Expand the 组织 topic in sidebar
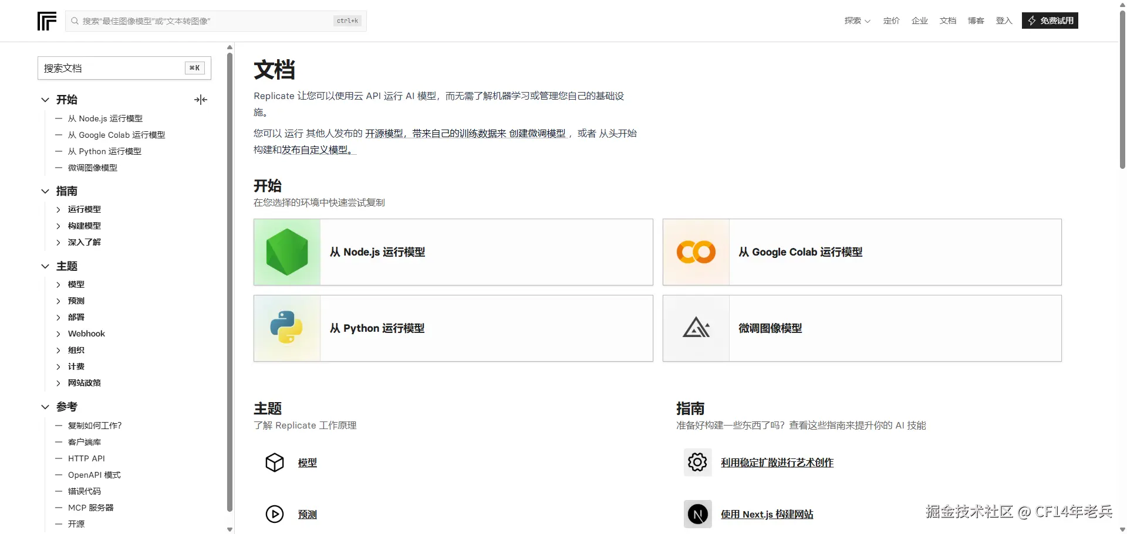This screenshot has height=534, width=1127. coord(58,350)
